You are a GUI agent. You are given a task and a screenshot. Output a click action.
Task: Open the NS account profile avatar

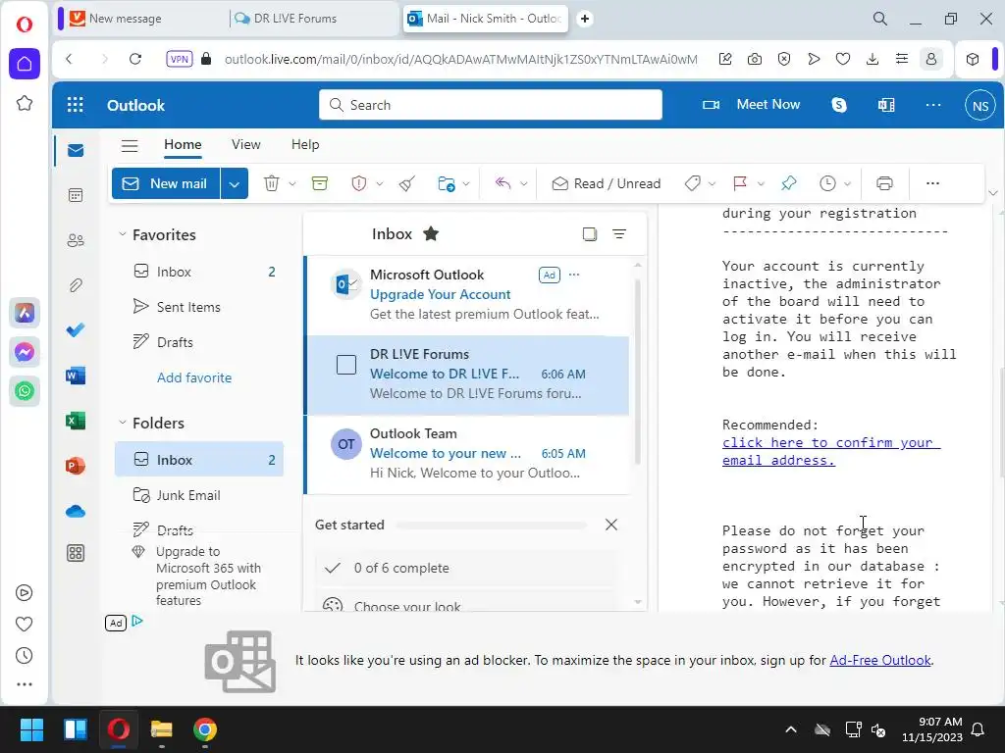pyautogui.click(x=980, y=105)
